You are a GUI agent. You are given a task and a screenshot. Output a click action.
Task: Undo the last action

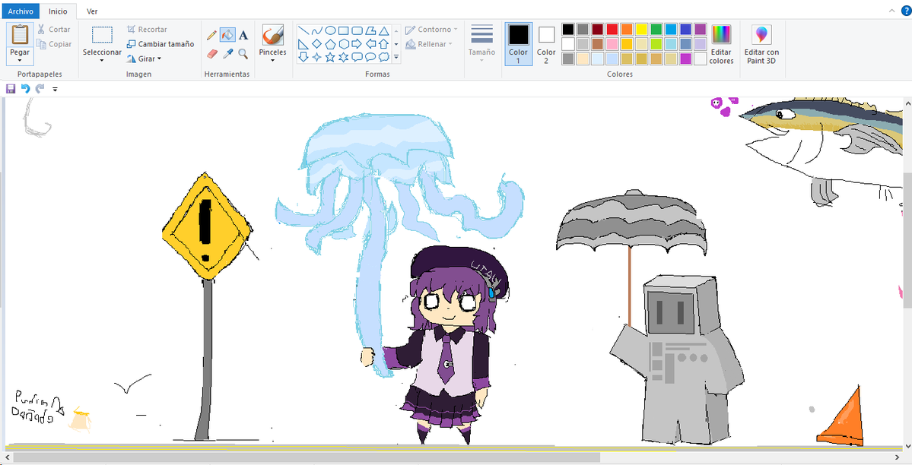(25, 88)
